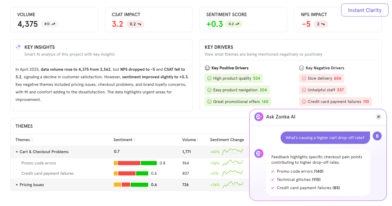This screenshot has width=392, height=206.
Task: Click the Instant Clarity button
Action: (364, 10)
